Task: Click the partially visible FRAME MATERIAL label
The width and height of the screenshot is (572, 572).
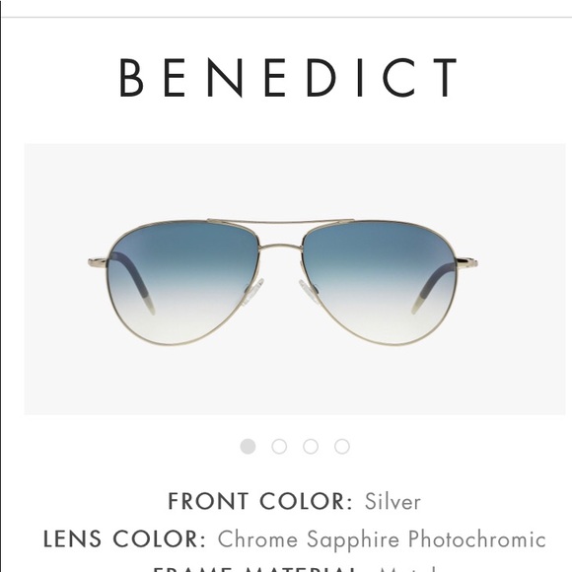Action: pyautogui.click(x=255, y=569)
